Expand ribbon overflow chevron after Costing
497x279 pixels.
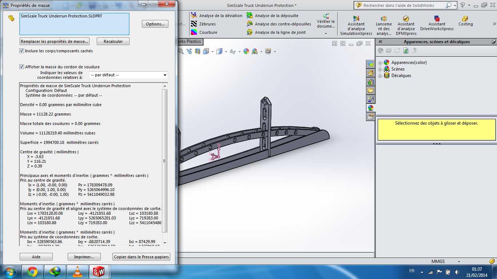pos(494,24)
